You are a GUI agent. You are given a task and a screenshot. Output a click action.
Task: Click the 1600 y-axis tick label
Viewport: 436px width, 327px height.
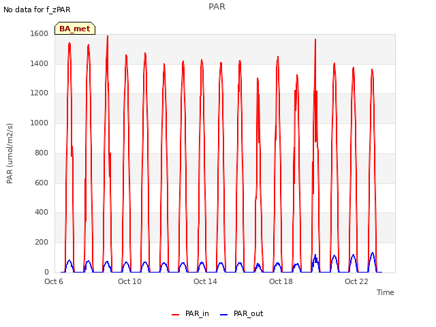tap(40, 33)
